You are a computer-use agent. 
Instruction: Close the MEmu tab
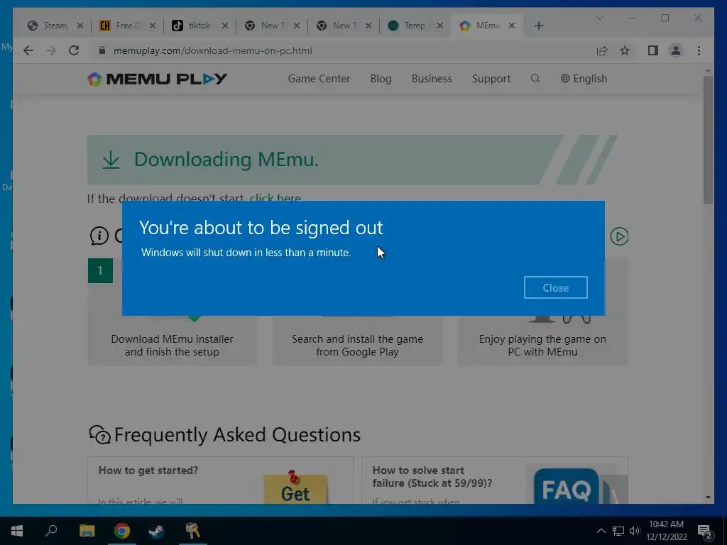pos(512,26)
